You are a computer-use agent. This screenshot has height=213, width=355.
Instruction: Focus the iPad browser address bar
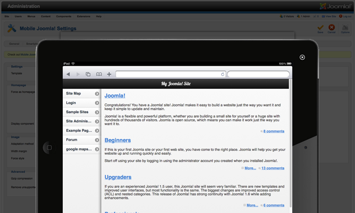tap(171, 74)
